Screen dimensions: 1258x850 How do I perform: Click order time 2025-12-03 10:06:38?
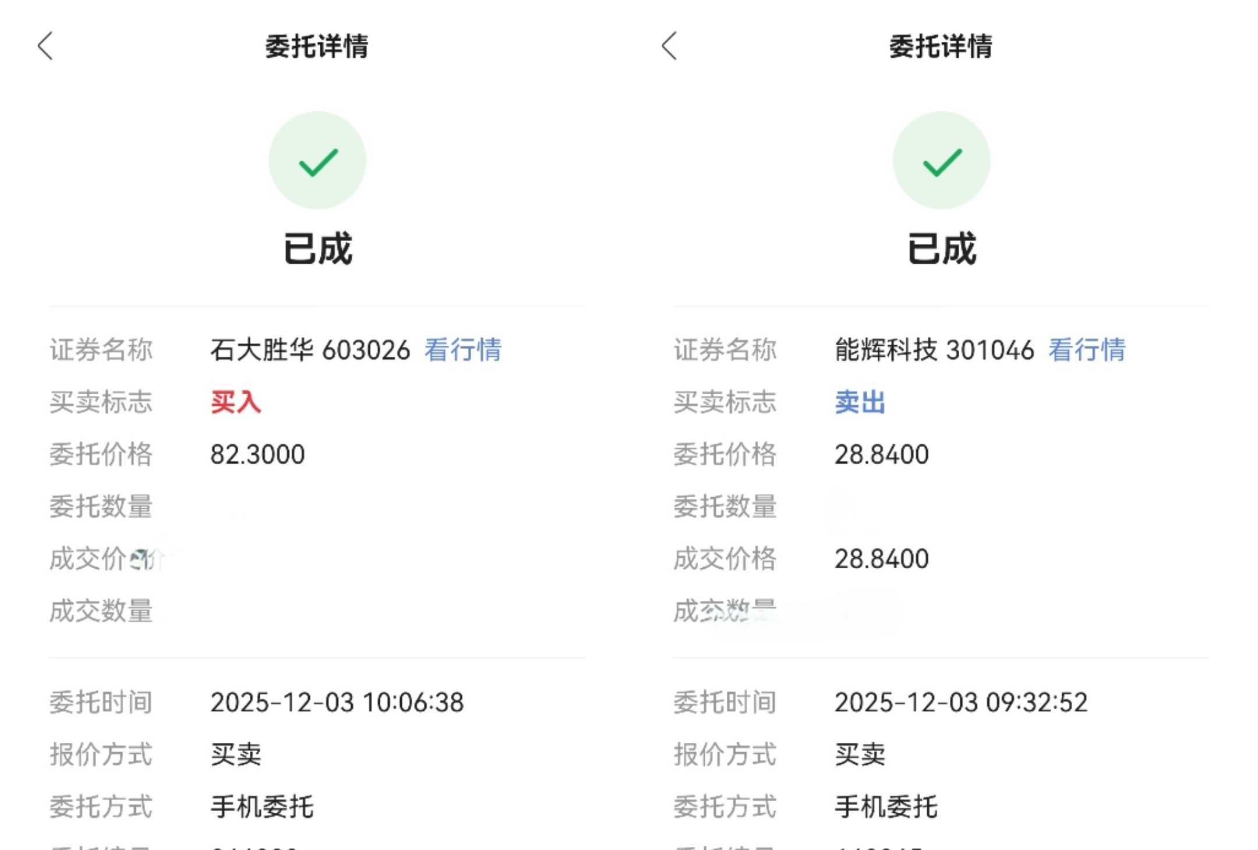[337, 702]
